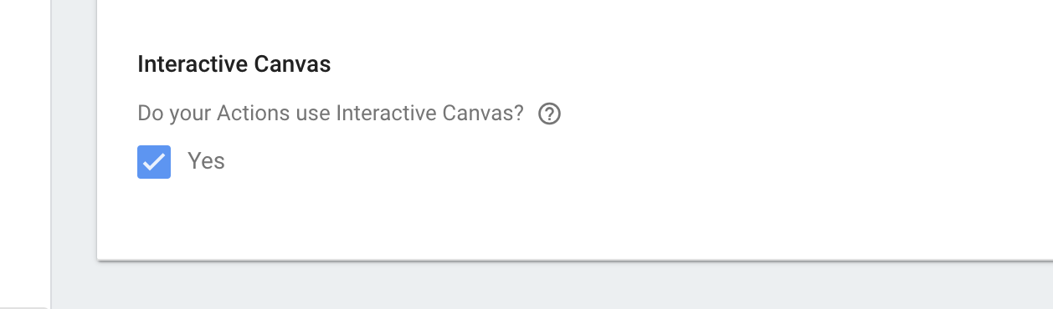
Task: Click the grey background below the card
Action: 552,286
